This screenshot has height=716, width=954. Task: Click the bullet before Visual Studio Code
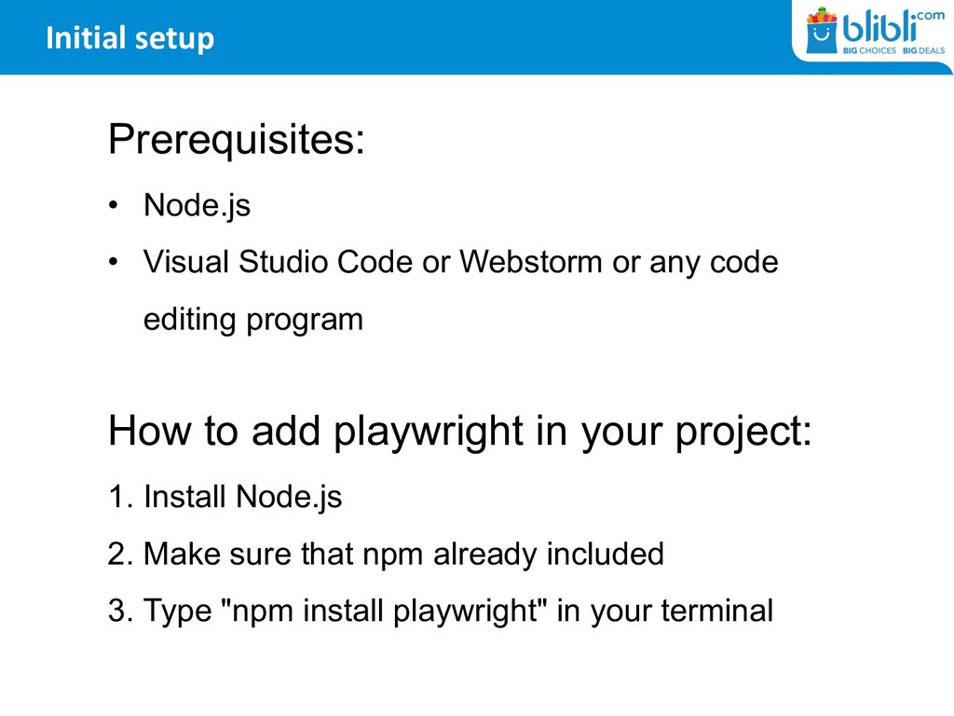coord(113,262)
